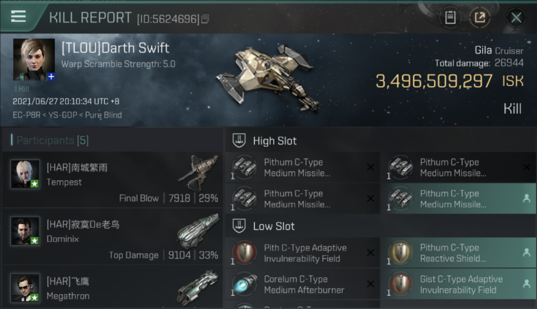Select Pith C-Type Adaptive Invulnerability Field
The width and height of the screenshot is (537, 309).
[x=302, y=253]
